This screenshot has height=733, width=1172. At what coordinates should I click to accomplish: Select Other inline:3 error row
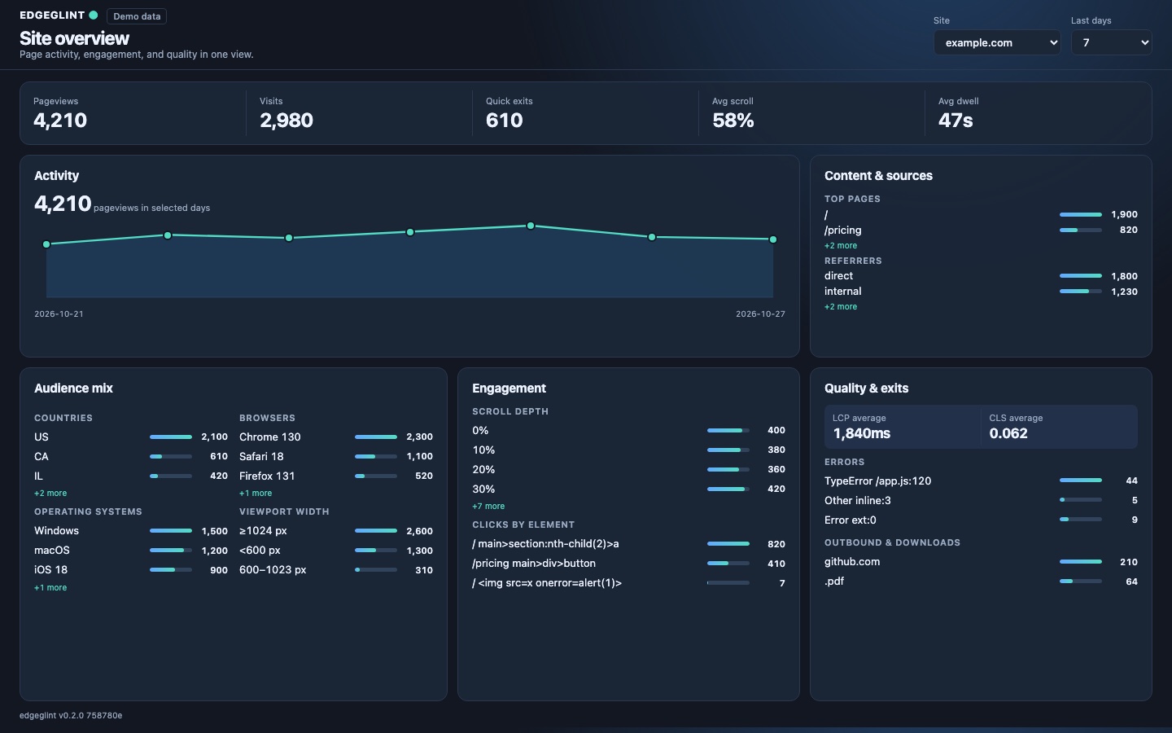[x=981, y=500]
